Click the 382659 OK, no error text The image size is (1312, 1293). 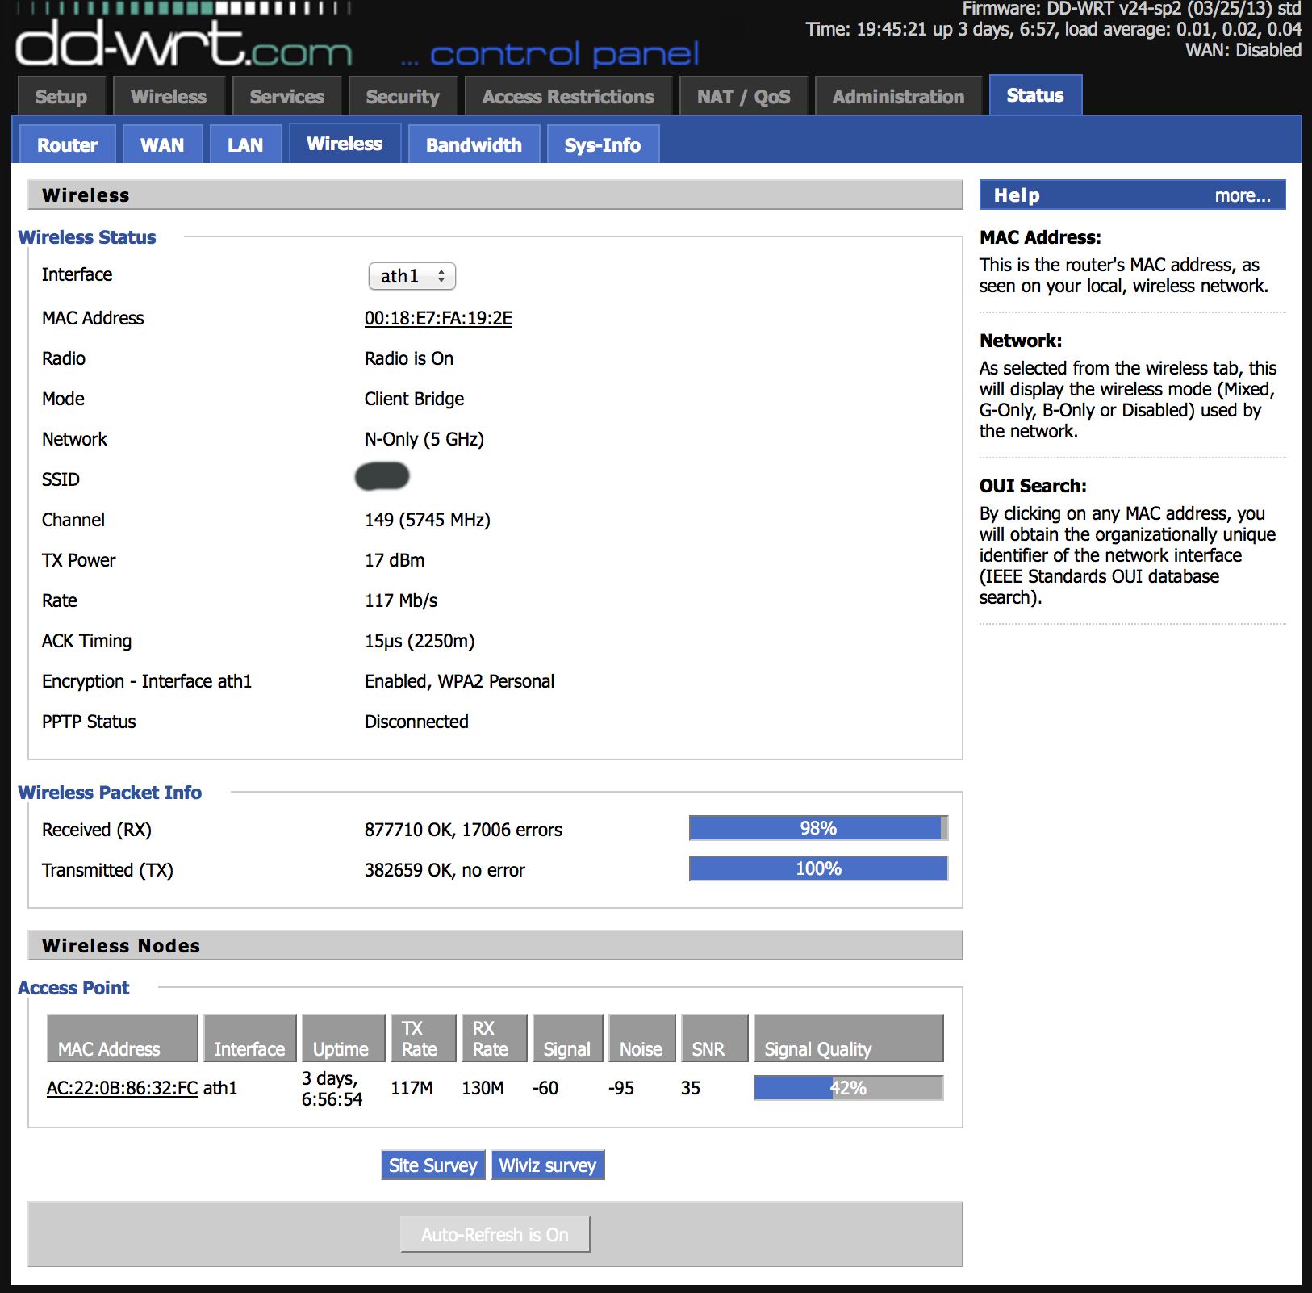click(445, 870)
